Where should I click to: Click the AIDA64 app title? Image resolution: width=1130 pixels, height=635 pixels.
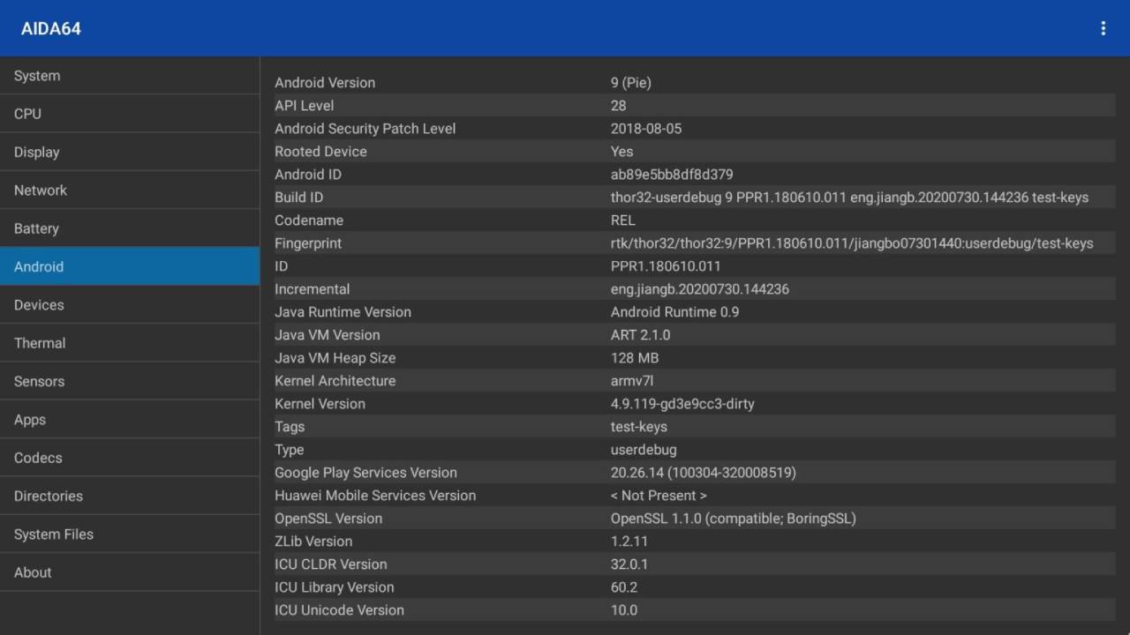51,28
